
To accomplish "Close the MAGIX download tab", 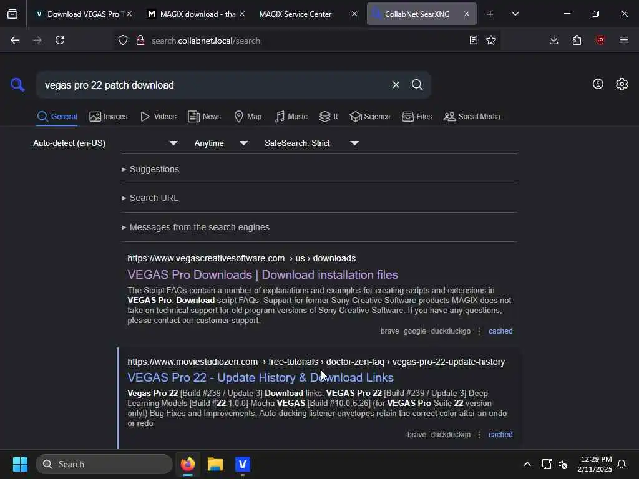I will coord(242,14).
